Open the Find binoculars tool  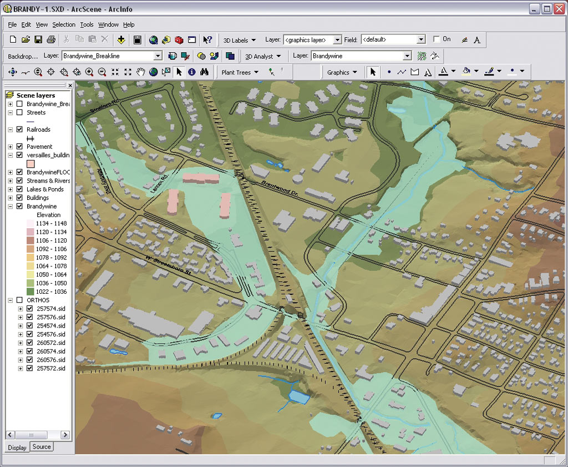(x=204, y=72)
